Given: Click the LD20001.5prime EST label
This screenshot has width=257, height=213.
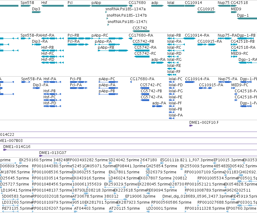Looking at the screenshot, I should pyautogui.click(x=162, y=208).
